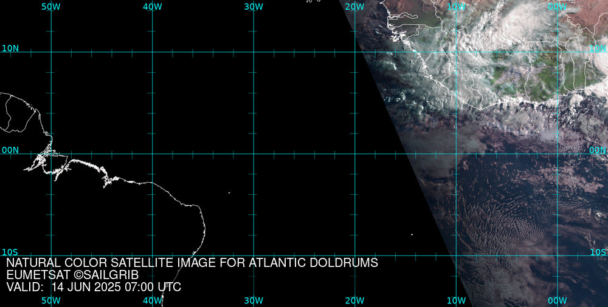Click the 30W label on the bottom axis
Image resolution: width=608 pixels, height=307 pixels.
click(x=254, y=301)
